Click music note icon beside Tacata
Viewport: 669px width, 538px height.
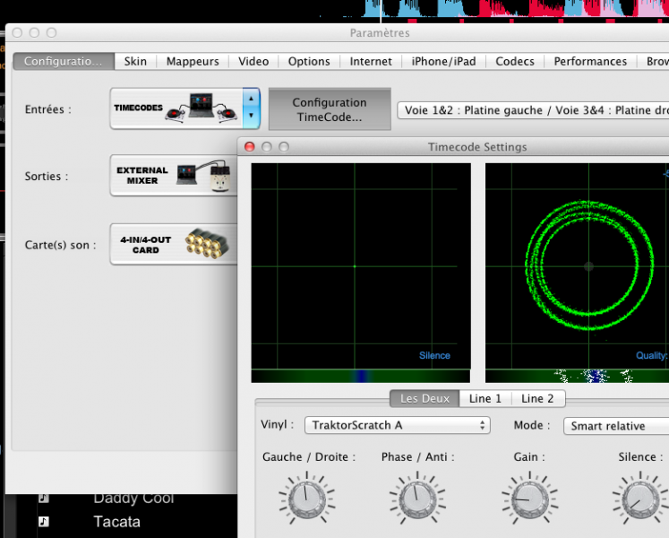click(44, 521)
